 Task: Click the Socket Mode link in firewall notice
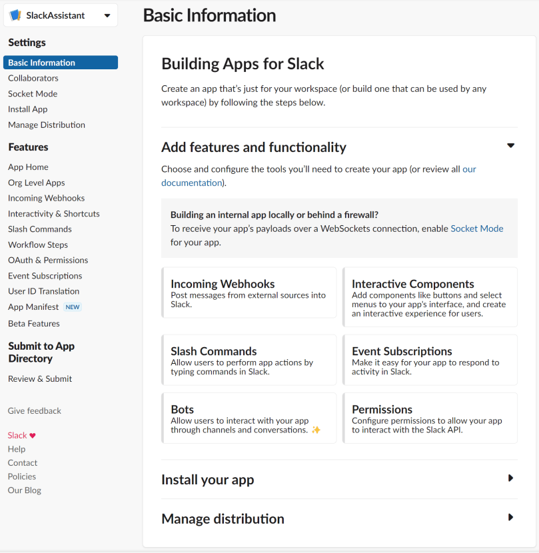[476, 228]
